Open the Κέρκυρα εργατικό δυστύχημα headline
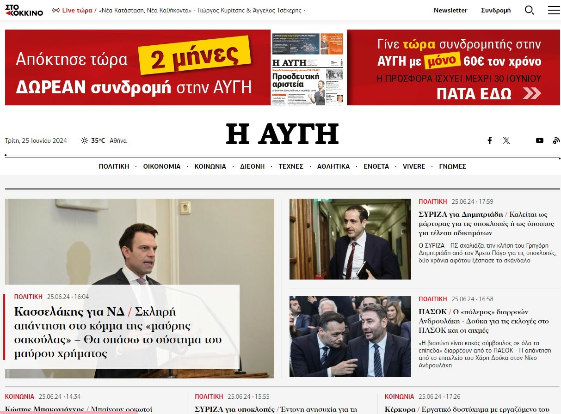The width and height of the screenshot is (561, 414). 467,409
